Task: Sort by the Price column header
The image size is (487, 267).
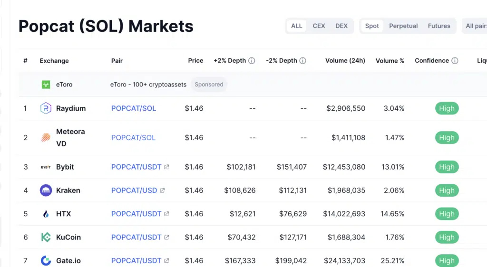Action: click(x=195, y=60)
